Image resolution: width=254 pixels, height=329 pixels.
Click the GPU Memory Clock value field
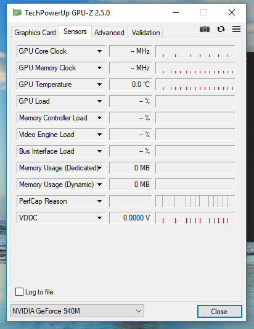(x=130, y=68)
